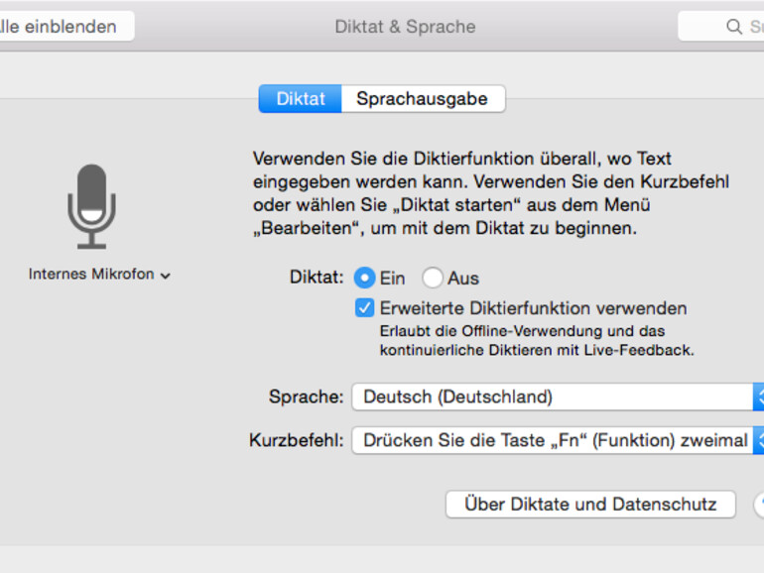Screen dimensions: 764x573
Task: Click the blue arrows on Sprache popup
Action: point(759,397)
